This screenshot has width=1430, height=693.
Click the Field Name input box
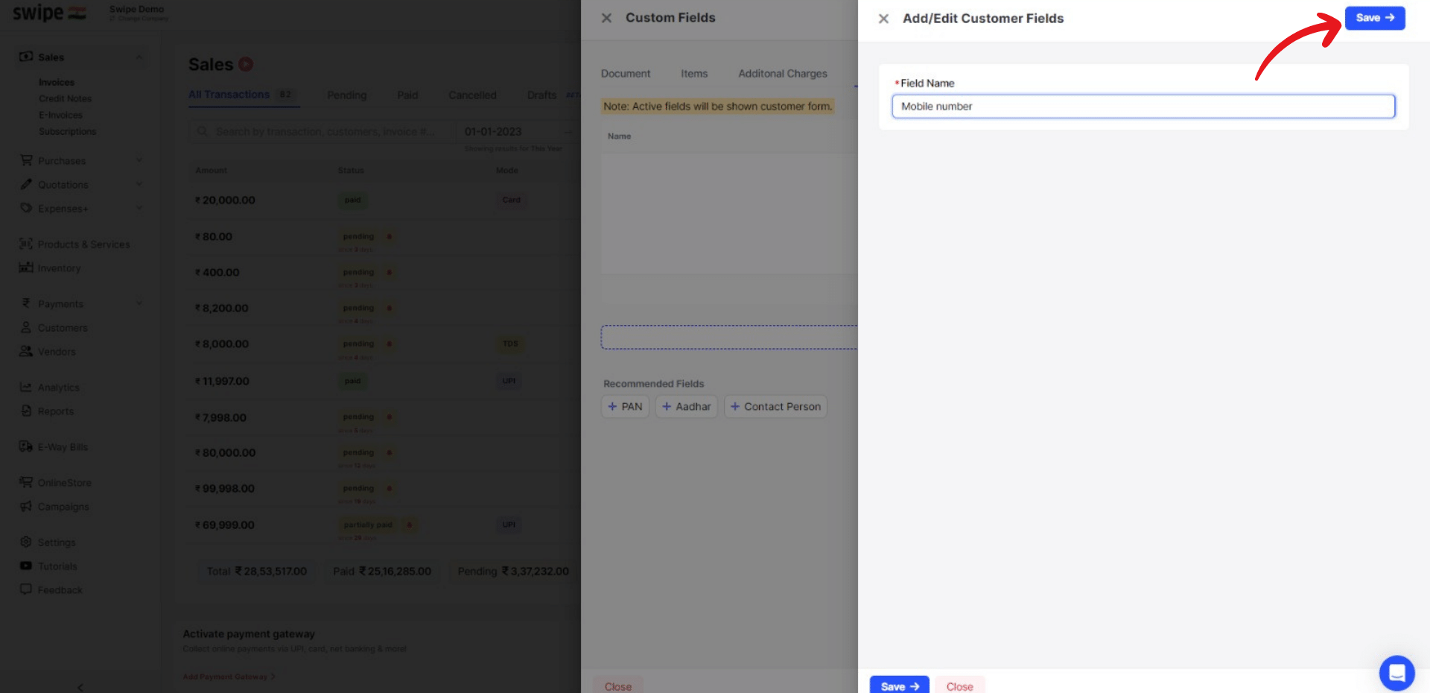coord(1143,107)
